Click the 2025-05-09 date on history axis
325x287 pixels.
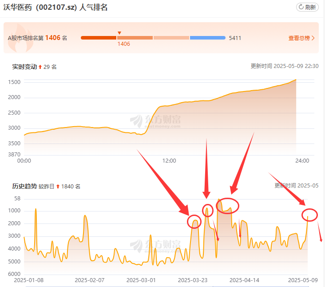(x=303, y=280)
